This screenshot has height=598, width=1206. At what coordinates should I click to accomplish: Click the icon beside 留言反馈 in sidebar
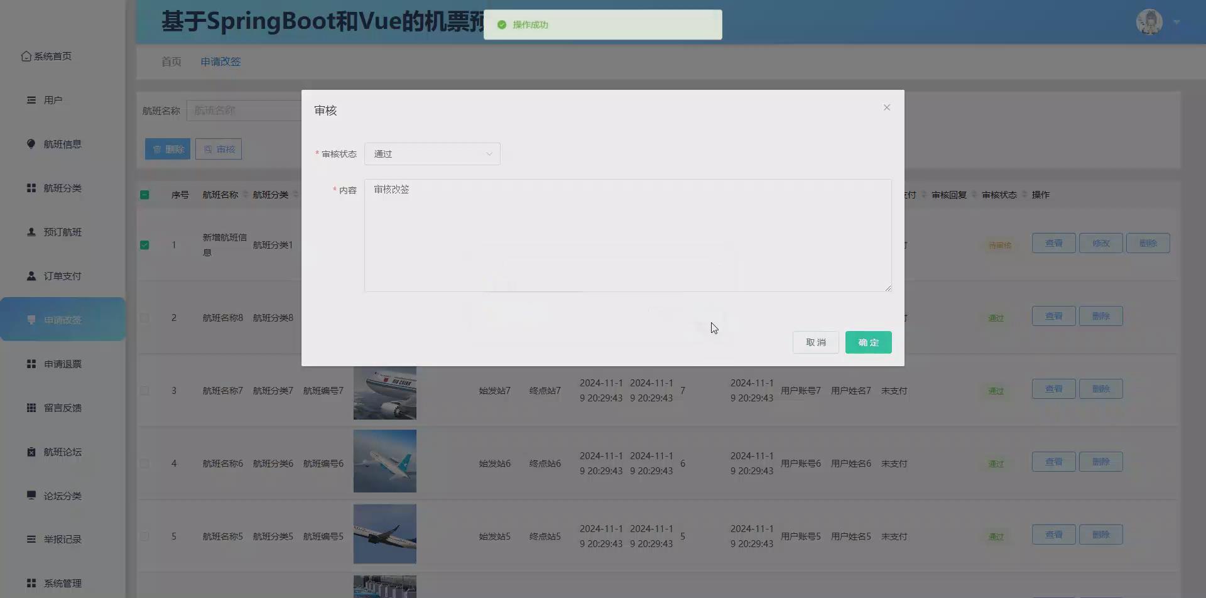click(31, 408)
